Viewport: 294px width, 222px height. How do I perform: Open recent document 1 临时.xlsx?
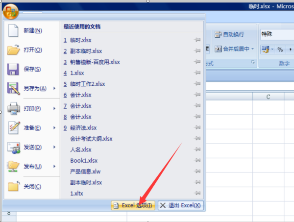click(x=131, y=40)
